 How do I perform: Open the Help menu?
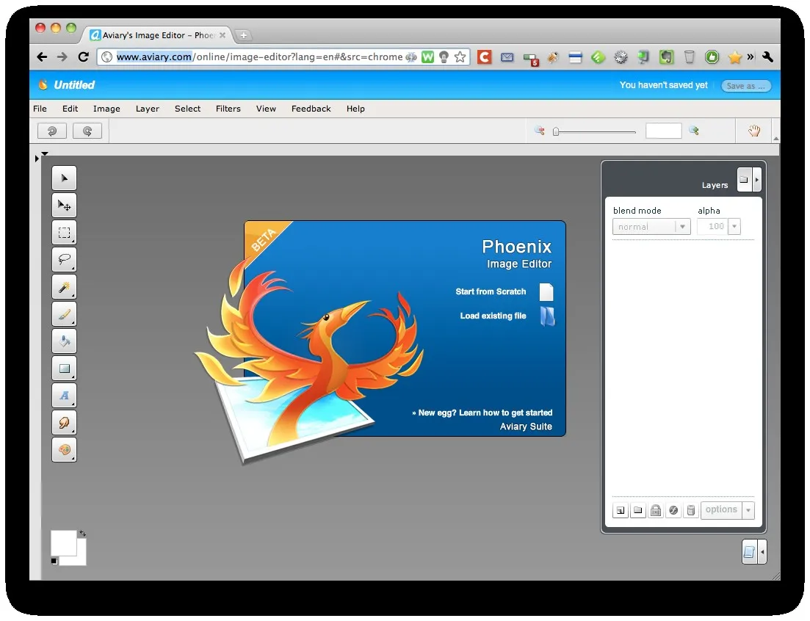pyautogui.click(x=355, y=109)
